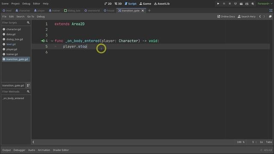Open the AssetLib workspace

162,3
